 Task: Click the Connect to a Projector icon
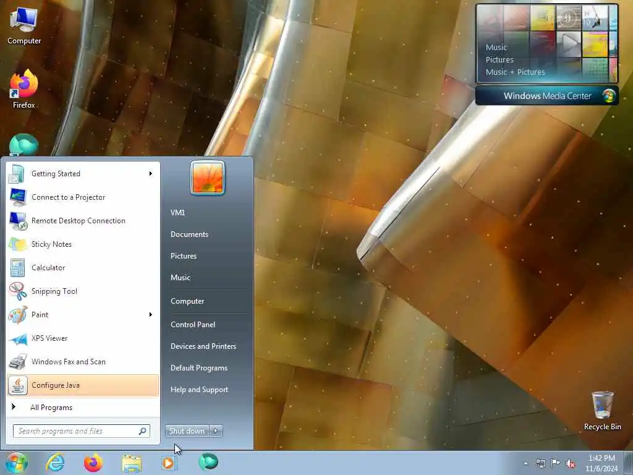[x=18, y=197]
